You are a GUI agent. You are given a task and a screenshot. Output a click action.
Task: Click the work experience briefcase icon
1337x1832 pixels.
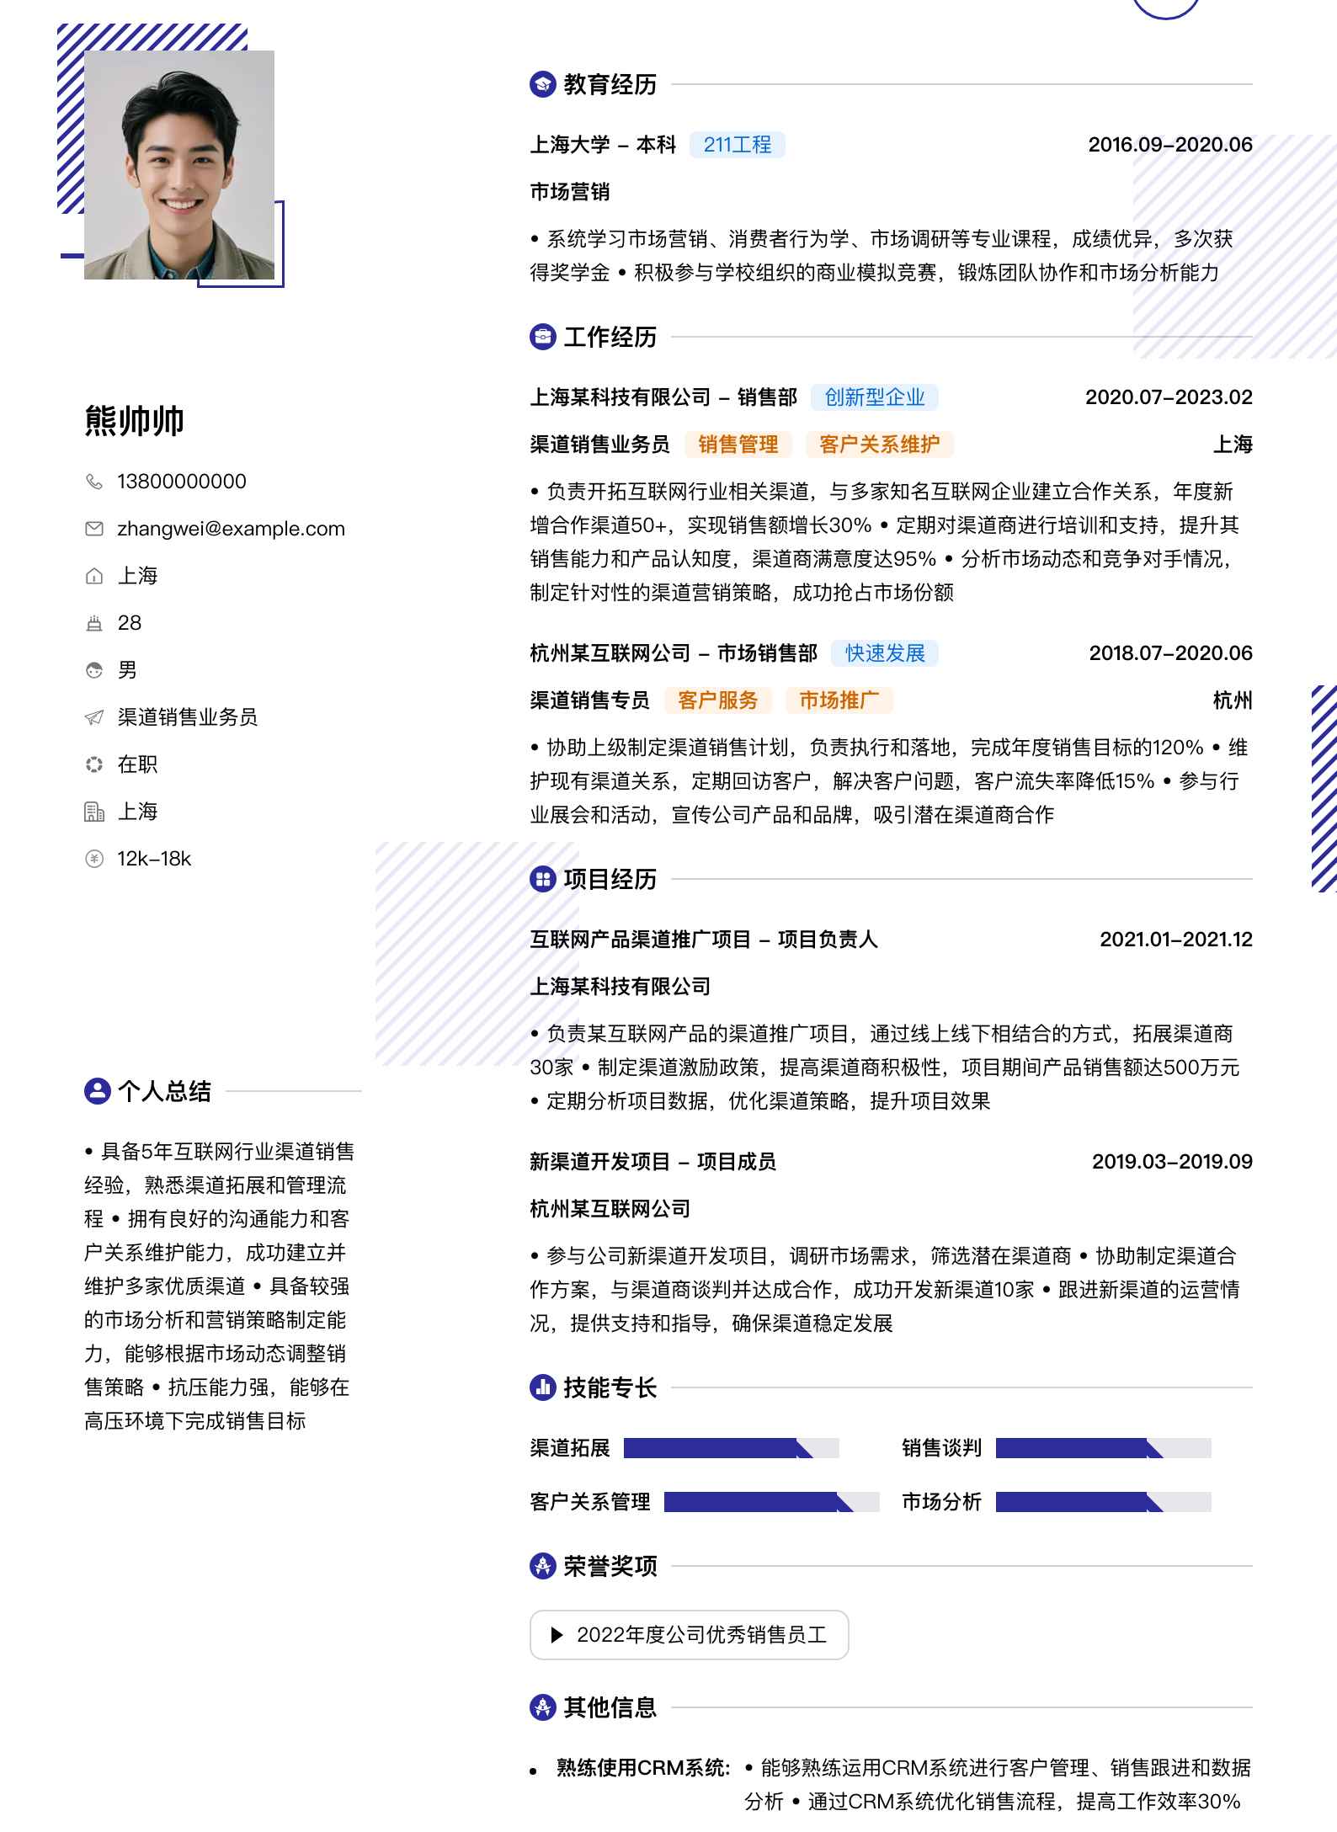(543, 337)
